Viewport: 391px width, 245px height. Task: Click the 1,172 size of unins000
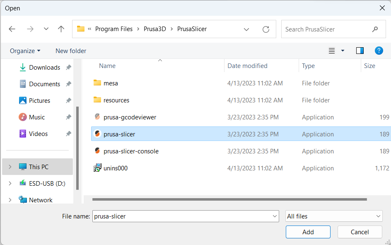coord(382,168)
